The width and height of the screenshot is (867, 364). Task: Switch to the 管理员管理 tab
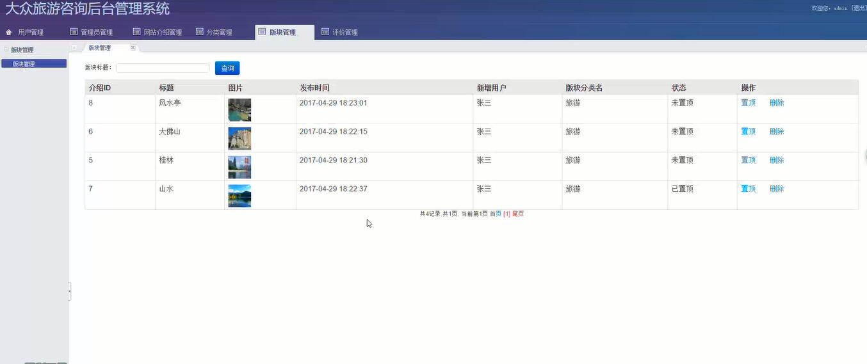click(92, 32)
